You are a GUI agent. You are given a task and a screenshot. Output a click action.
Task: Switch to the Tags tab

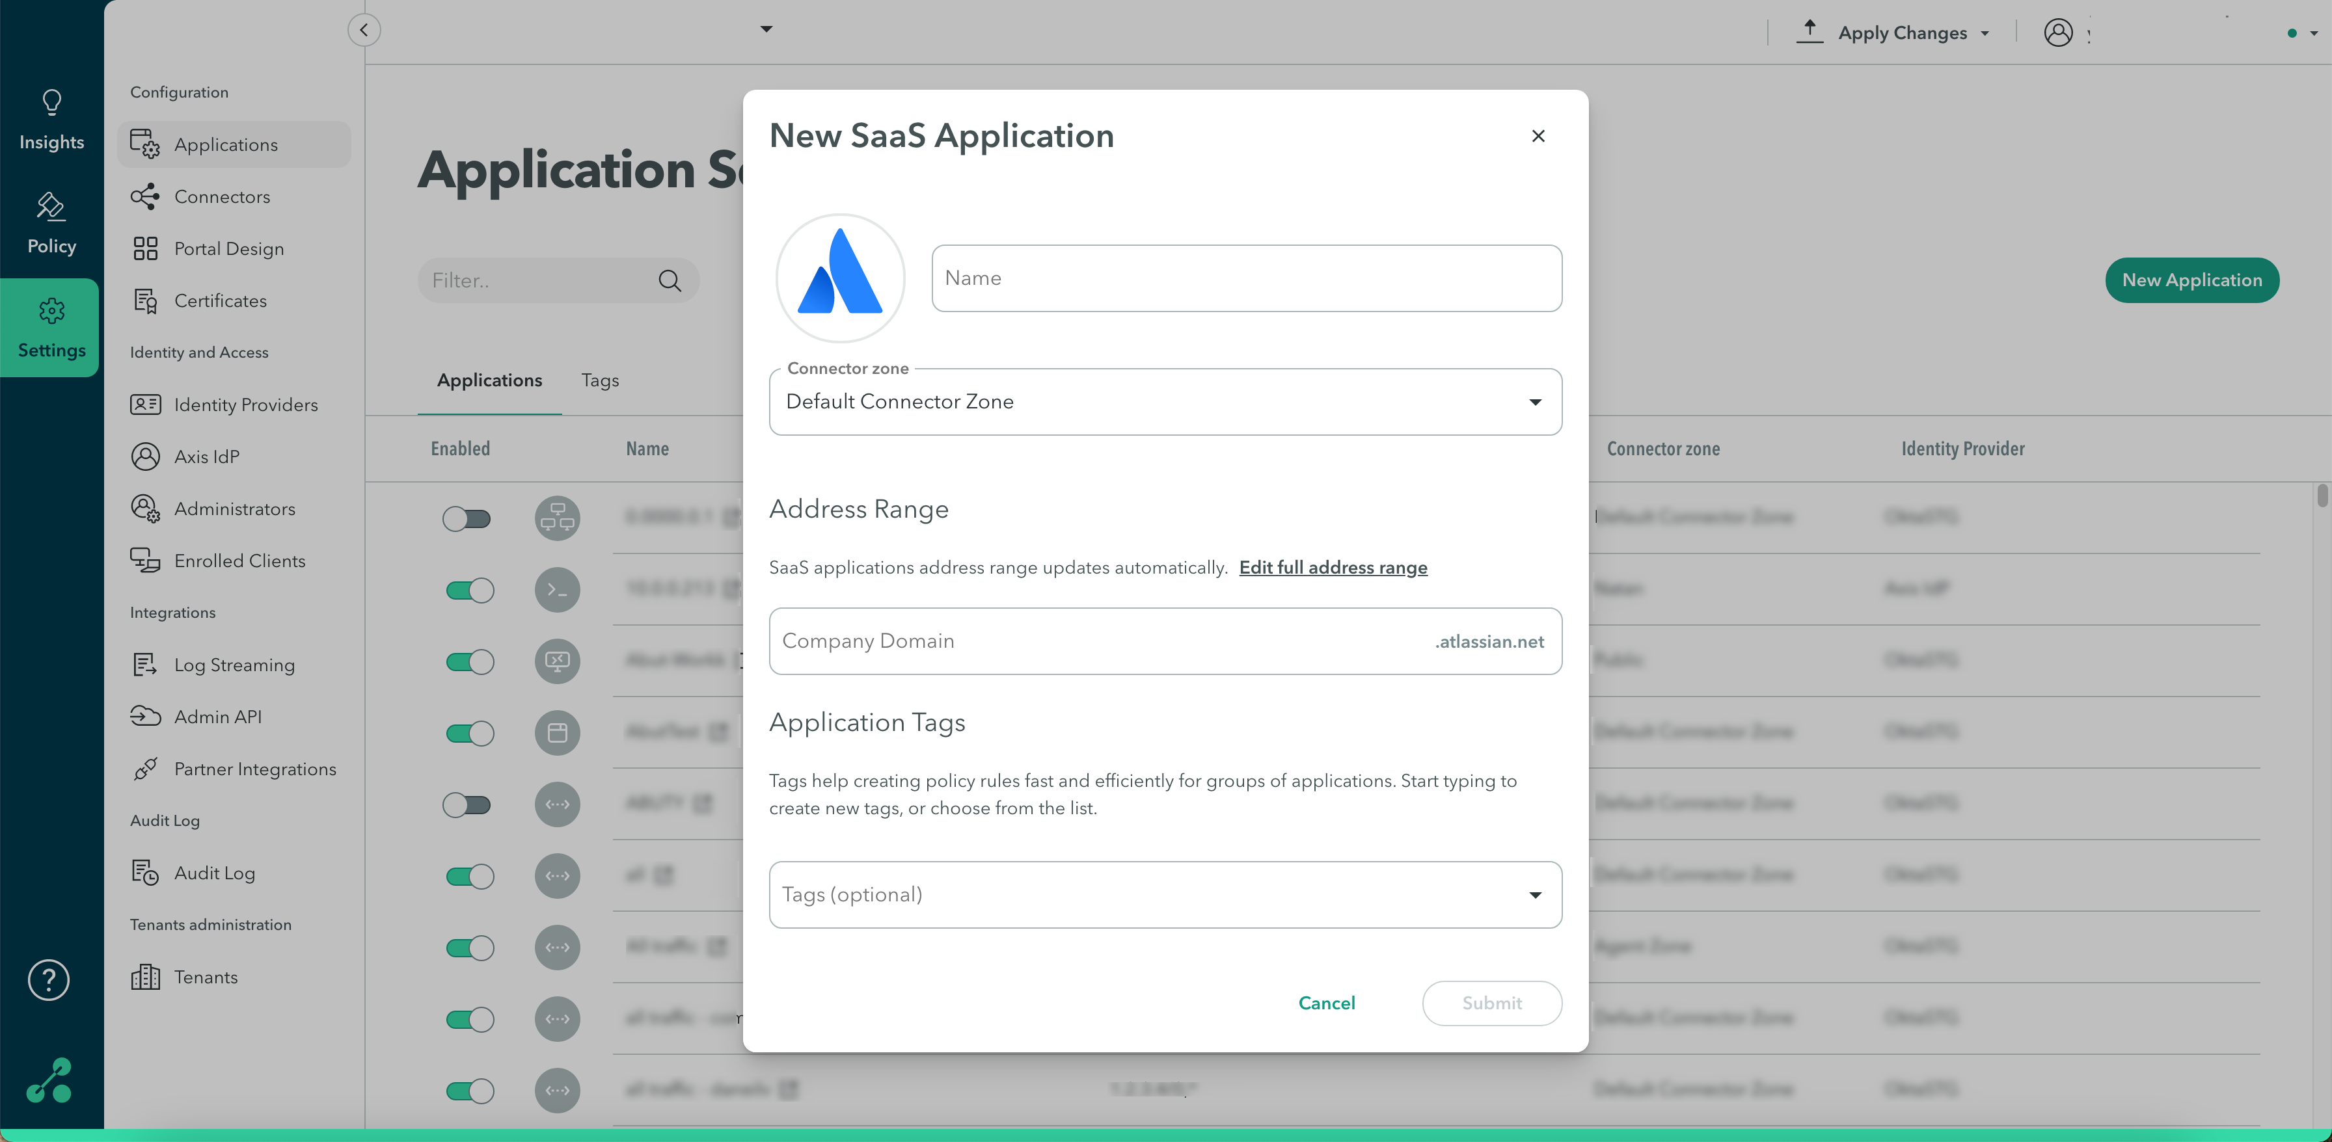(x=599, y=380)
